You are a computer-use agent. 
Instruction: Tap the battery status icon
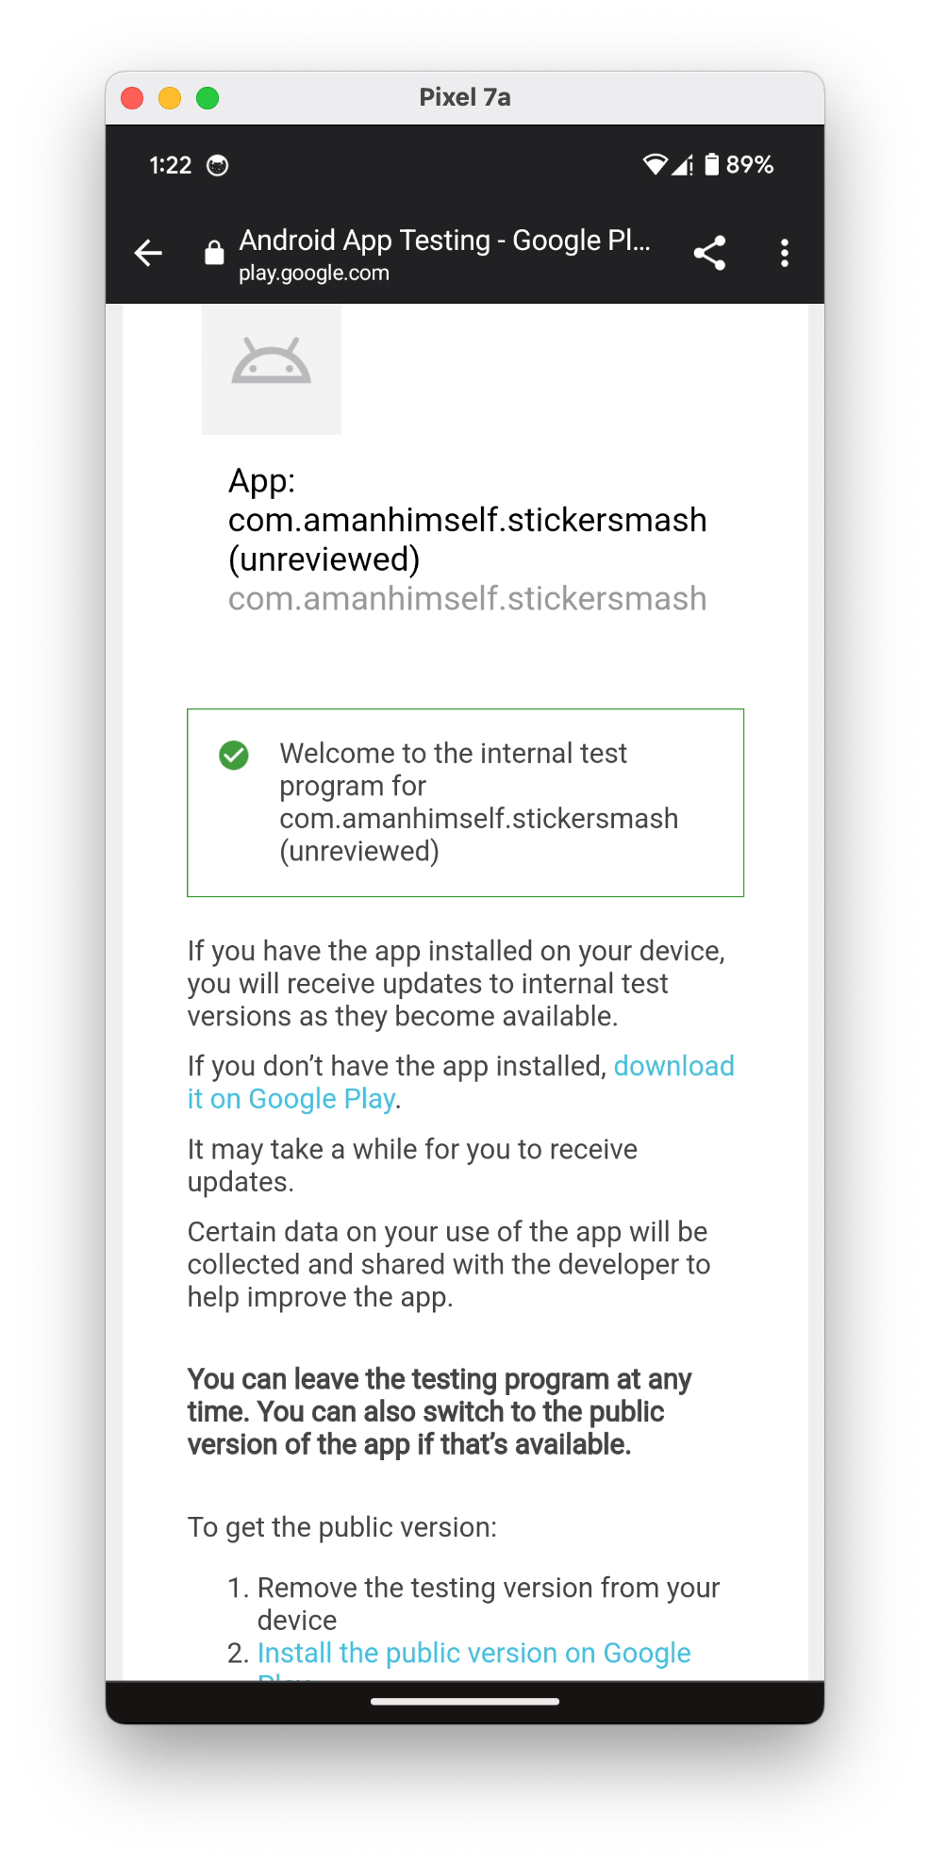(712, 165)
